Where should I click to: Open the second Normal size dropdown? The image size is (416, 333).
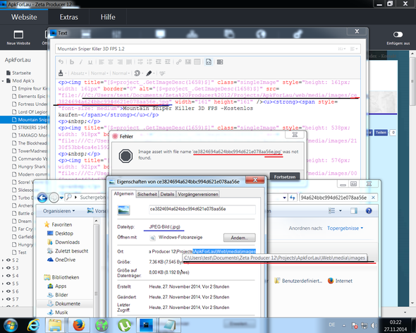pos(121,73)
